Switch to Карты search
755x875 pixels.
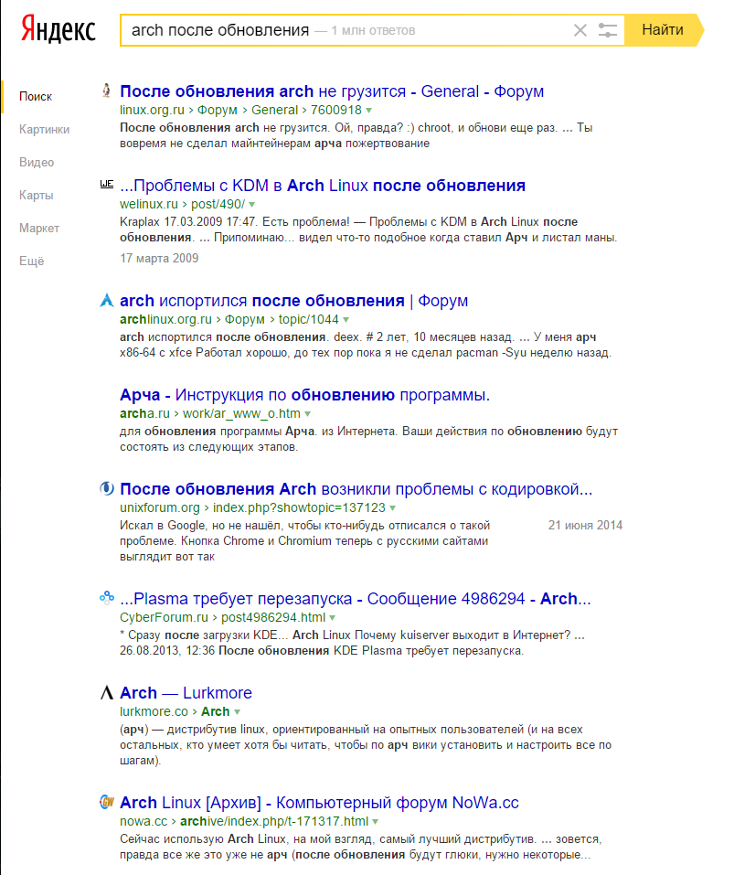(37, 196)
